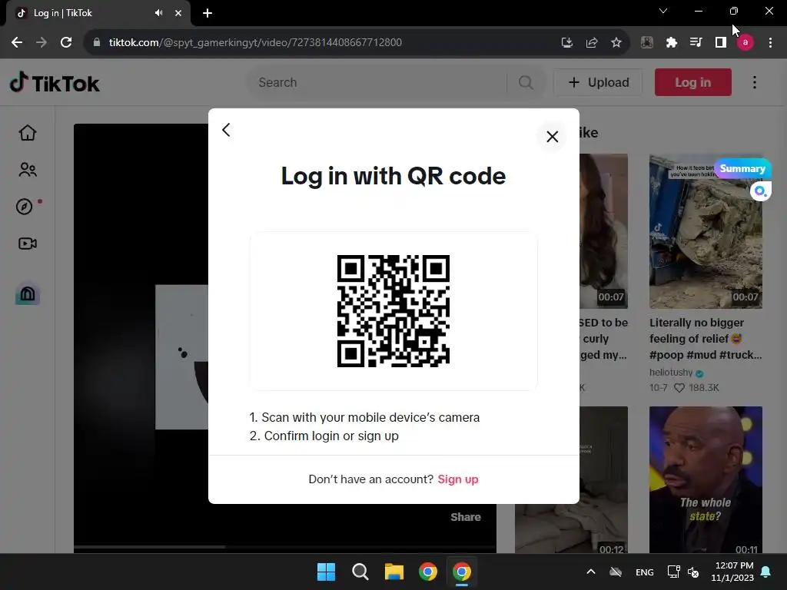Open the curly hair video thumbnail
The height and width of the screenshot is (590, 787).
point(603,231)
